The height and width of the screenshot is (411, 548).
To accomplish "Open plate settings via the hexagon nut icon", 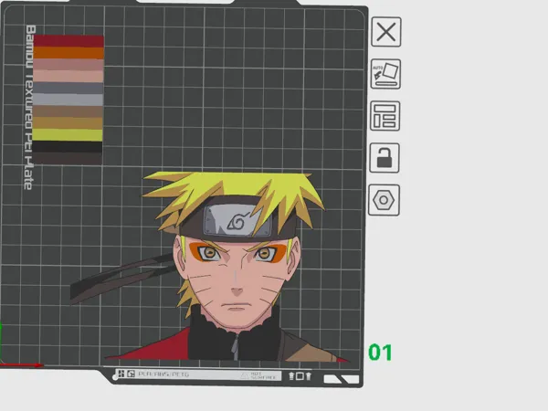I will (x=384, y=200).
